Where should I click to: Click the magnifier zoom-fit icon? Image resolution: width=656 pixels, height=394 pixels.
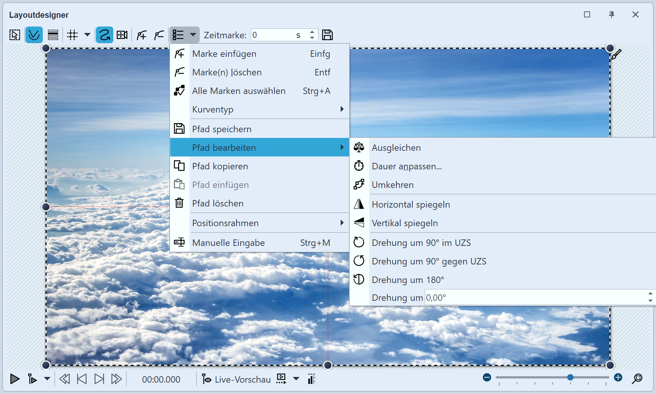(637, 378)
